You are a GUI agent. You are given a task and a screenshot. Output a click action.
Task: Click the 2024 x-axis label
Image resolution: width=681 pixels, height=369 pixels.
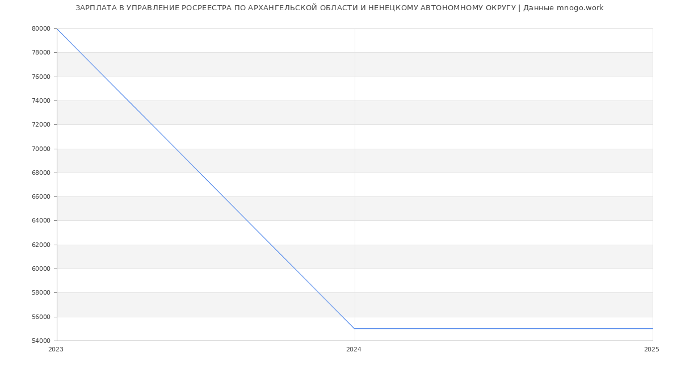click(354, 349)
